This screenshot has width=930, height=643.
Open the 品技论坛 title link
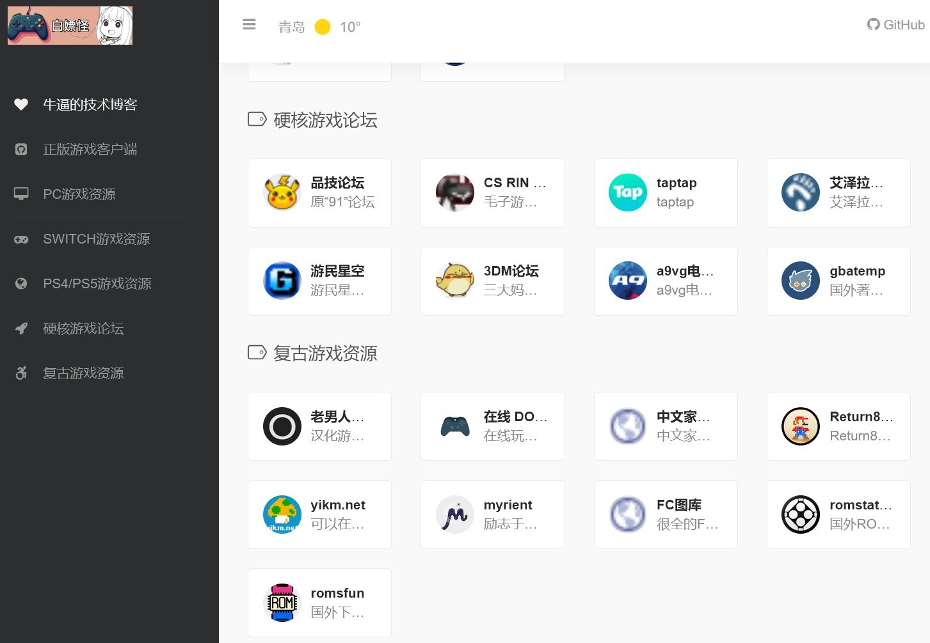click(x=337, y=183)
